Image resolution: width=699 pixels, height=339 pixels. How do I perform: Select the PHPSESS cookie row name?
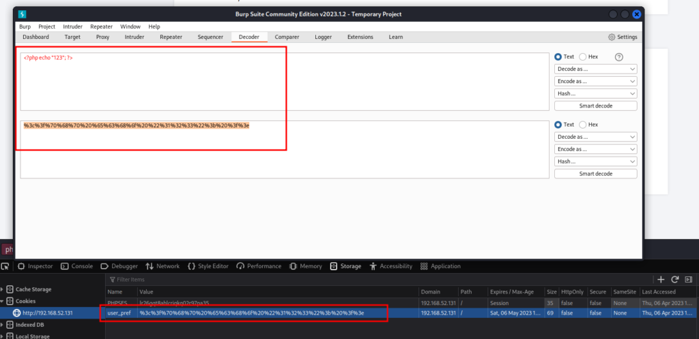[121, 303]
